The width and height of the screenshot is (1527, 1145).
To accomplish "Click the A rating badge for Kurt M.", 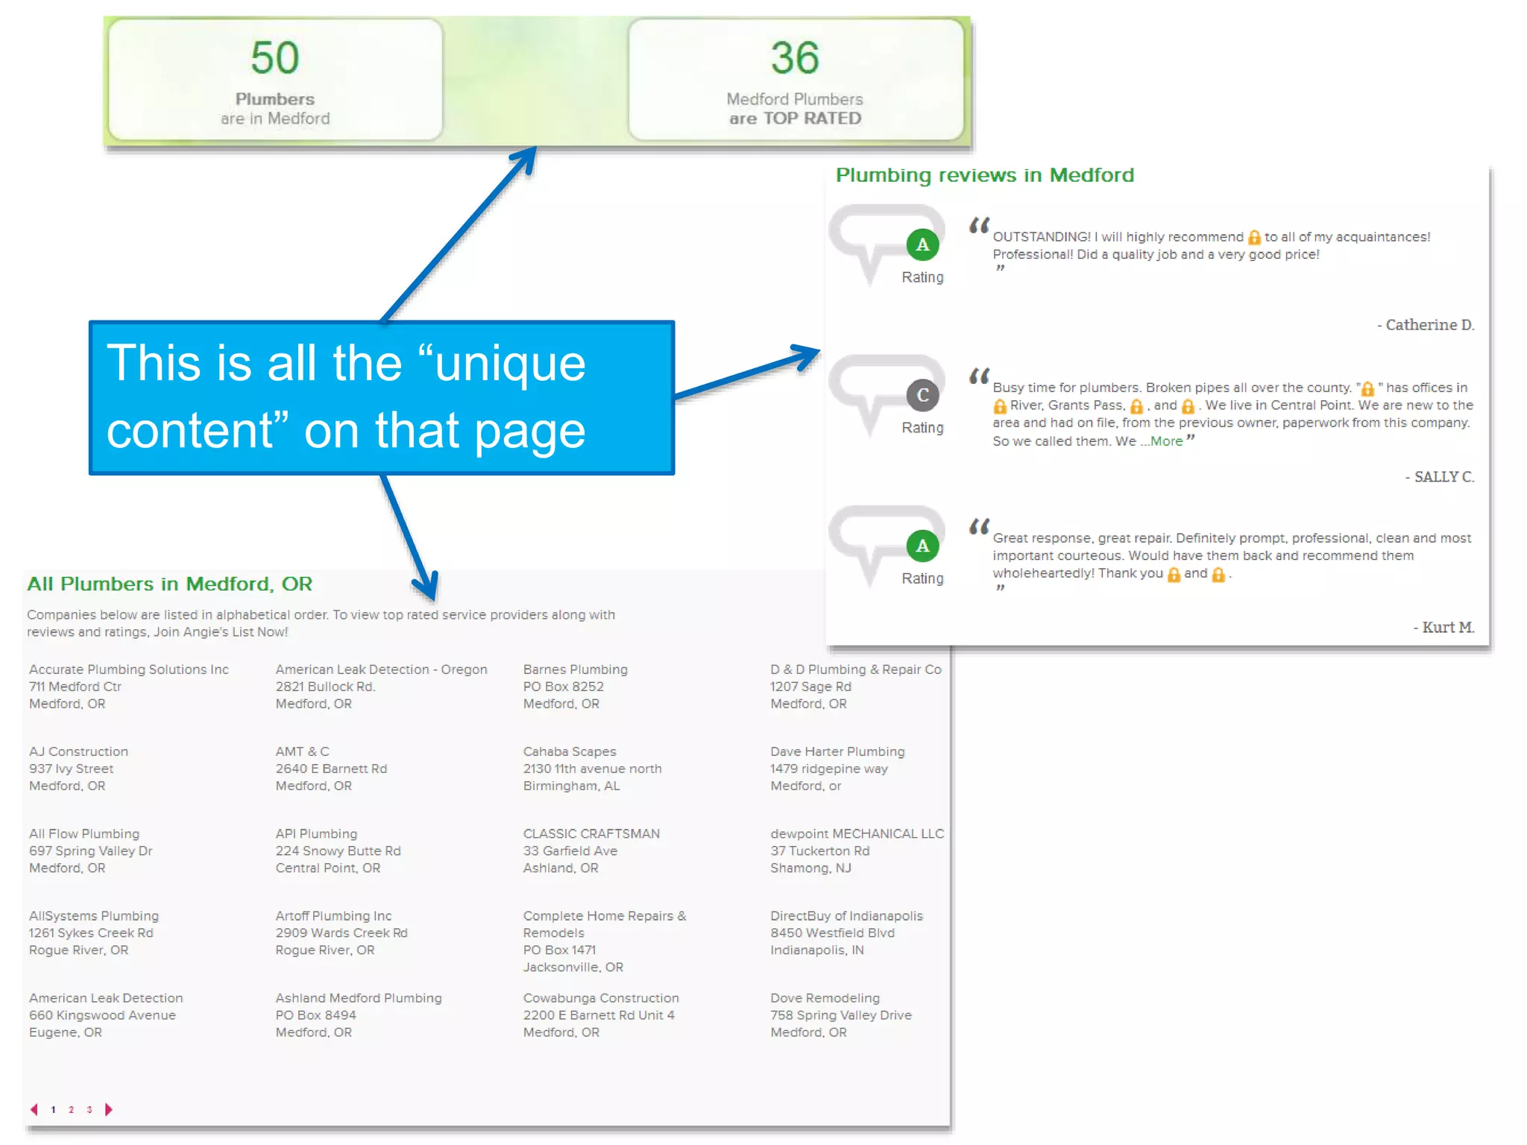I will point(922,546).
